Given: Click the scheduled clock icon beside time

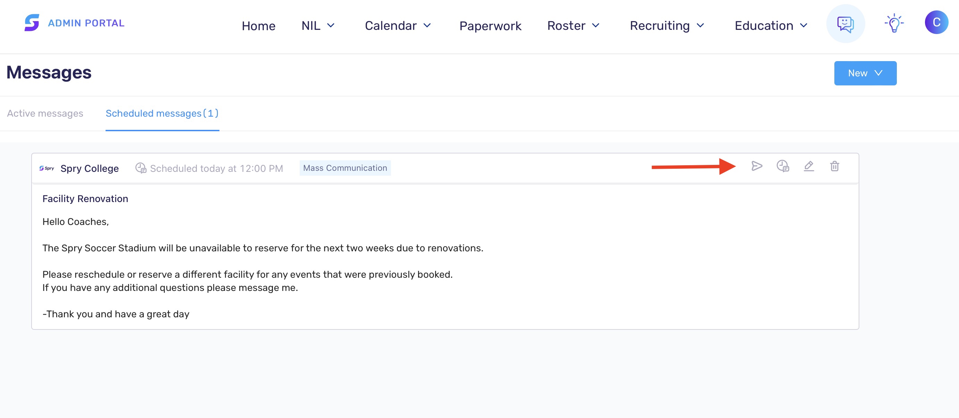Looking at the screenshot, I should coord(140,168).
